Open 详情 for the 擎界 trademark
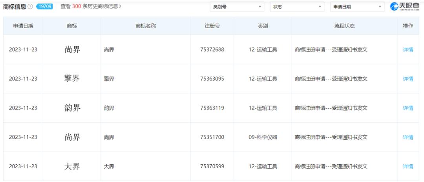The width and height of the screenshot is (424, 182). 408,79
